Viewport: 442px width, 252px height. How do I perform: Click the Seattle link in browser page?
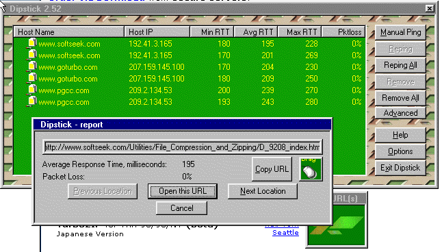click(285, 233)
